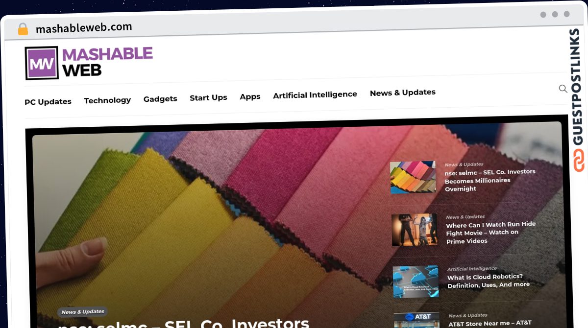This screenshot has height=328, width=588.
Task: Click the News & Updates badge on hero image
Action: (x=82, y=312)
